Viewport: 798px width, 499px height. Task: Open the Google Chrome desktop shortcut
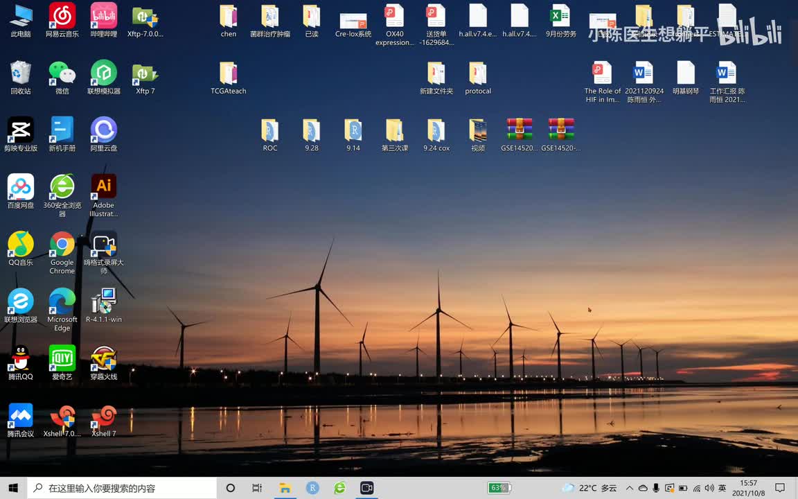[x=62, y=245]
